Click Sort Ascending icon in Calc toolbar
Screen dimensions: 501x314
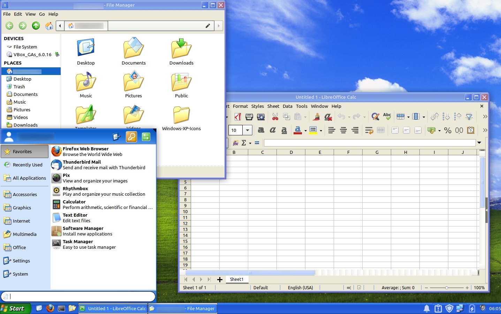446,117
